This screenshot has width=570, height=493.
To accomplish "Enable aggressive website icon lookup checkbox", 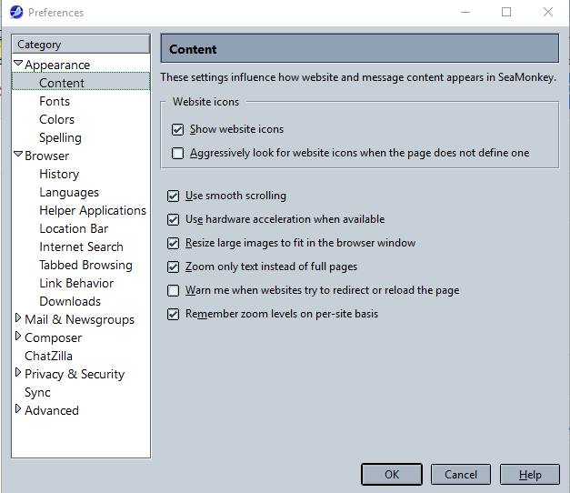I will coord(178,153).
